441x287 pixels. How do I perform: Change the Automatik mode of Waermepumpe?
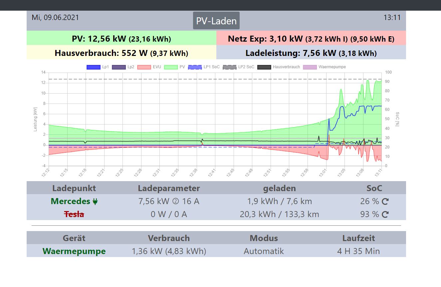pos(264,251)
